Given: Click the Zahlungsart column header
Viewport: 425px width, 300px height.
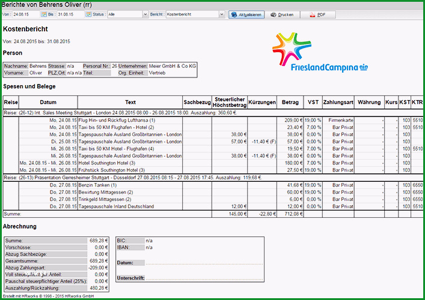Looking at the screenshot, I should (x=338, y=102).
